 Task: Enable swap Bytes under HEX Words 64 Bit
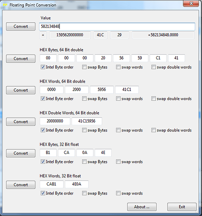84,98
